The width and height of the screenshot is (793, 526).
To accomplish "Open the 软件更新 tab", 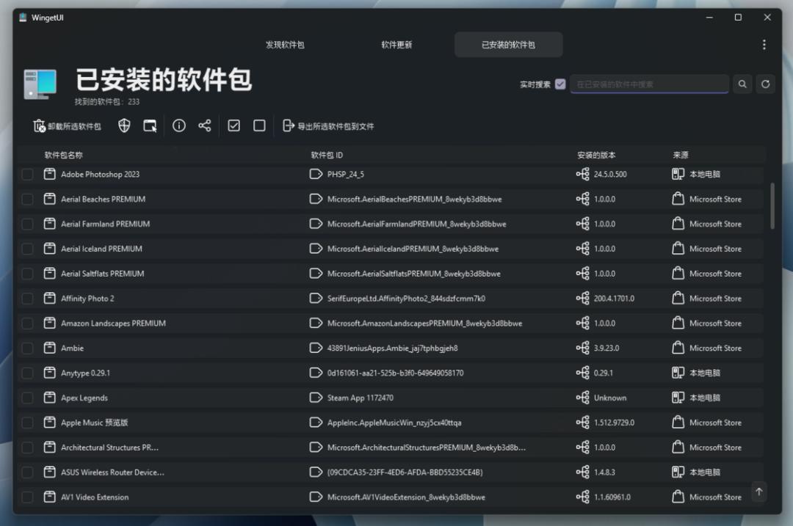I will (x=396, y=45).
